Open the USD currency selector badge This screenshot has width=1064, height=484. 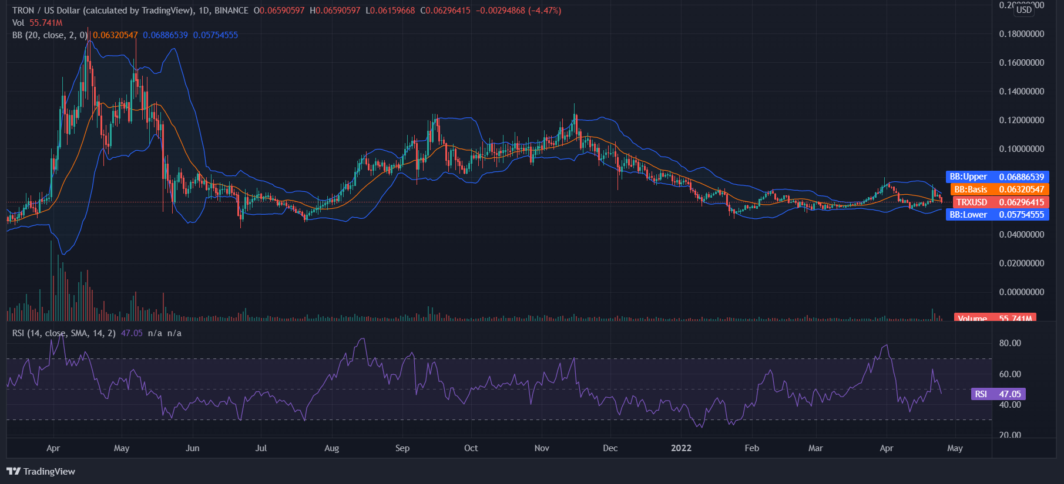(1023, 9)
